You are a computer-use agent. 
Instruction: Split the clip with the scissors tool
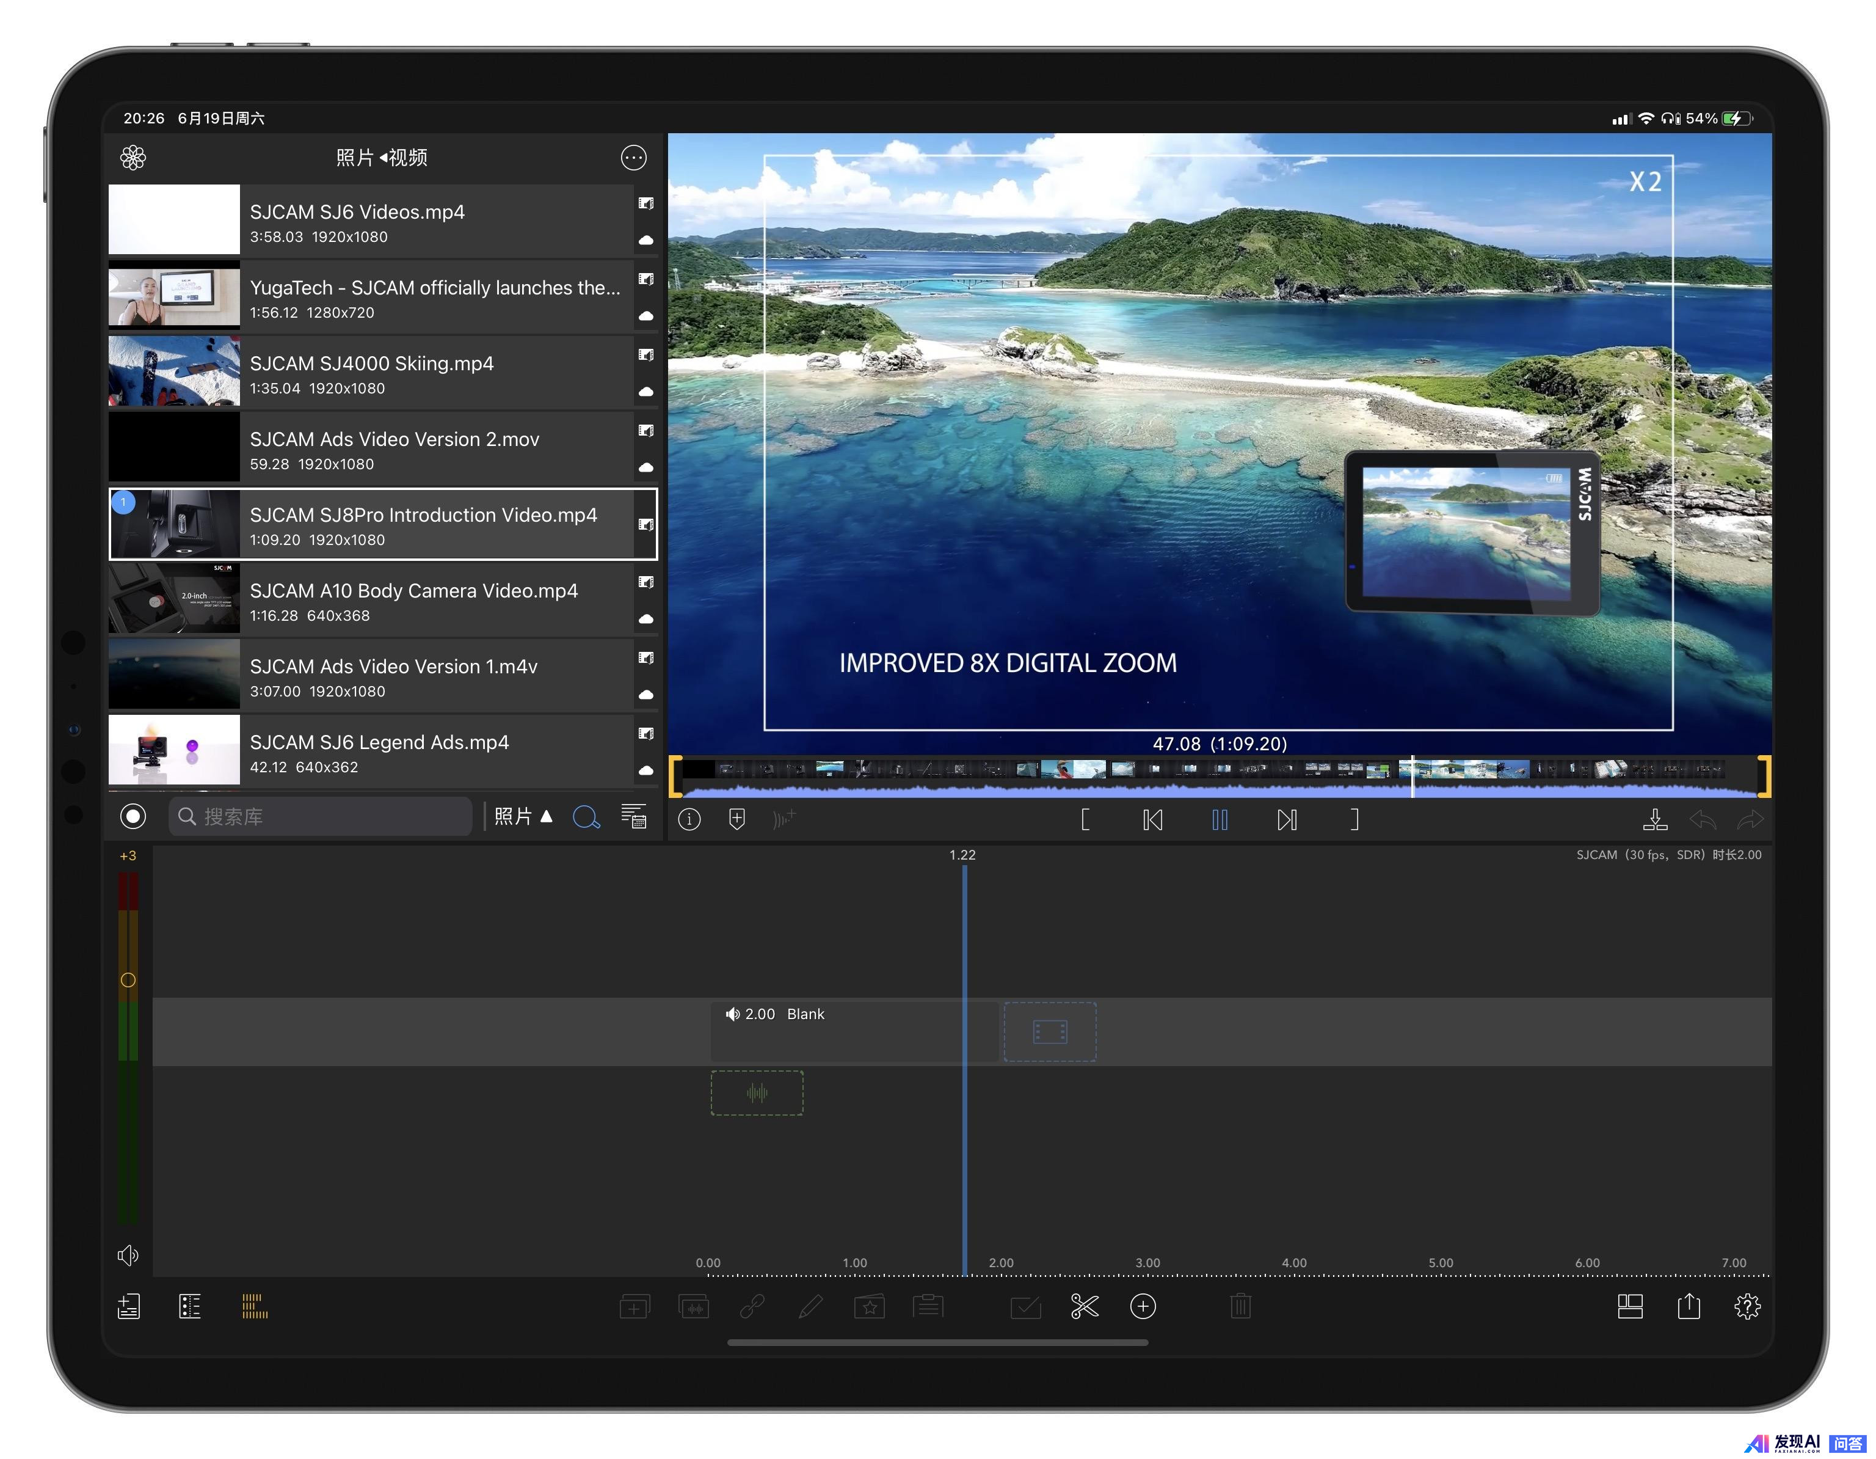click(1084, 1307)
